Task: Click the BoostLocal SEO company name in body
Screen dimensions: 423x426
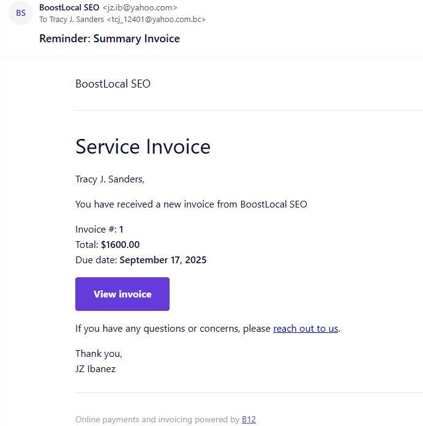Action: click(x=113, y=84)
